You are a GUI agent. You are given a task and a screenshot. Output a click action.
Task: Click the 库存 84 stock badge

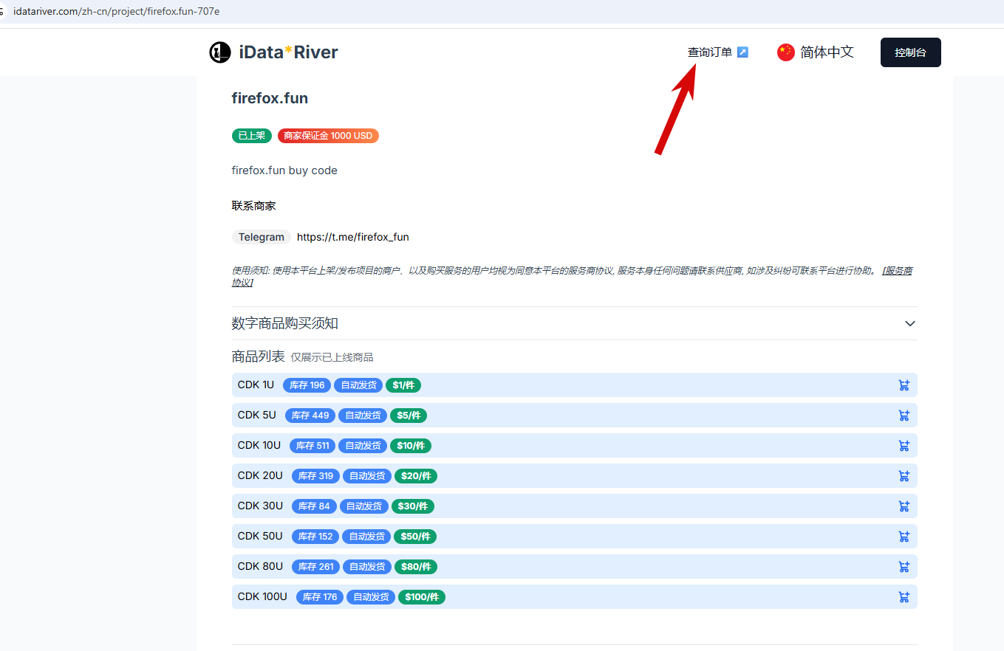[314, 506]
